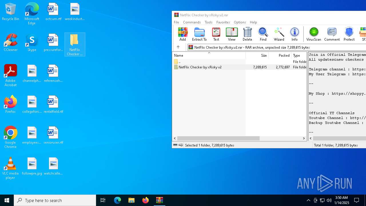Click the taskbar search box

(x=55, y=200)
